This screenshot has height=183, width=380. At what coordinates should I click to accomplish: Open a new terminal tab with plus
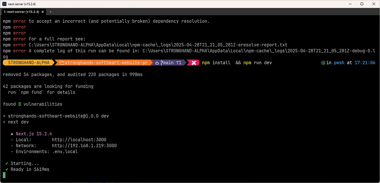point(50,12)
